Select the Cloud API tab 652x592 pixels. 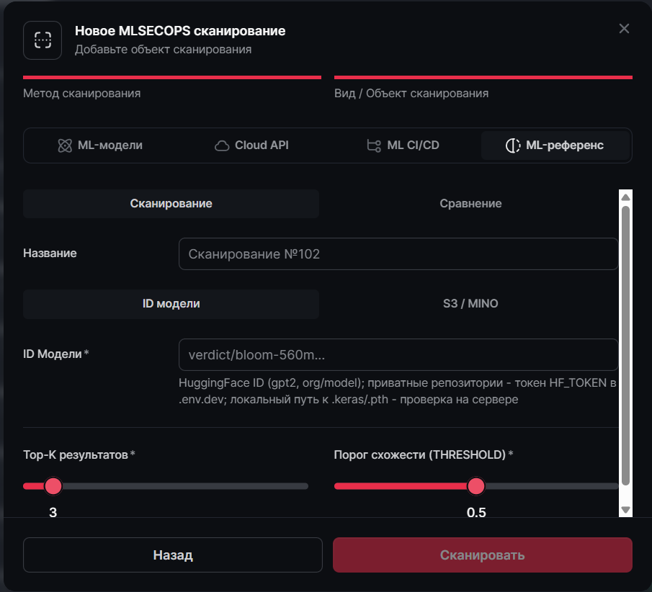(x=251, y=145)
